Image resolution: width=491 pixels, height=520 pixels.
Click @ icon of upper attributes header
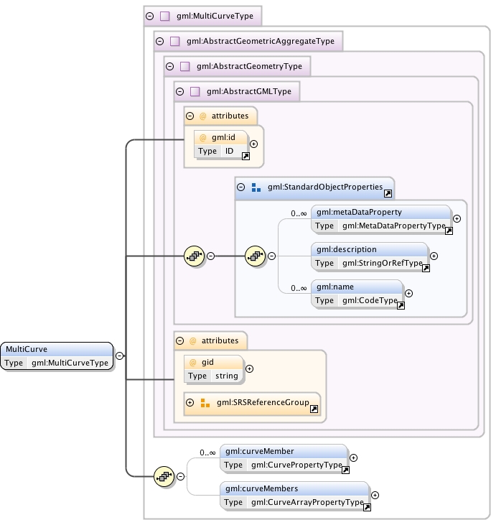pyautogui.click(x=203, y=116)
